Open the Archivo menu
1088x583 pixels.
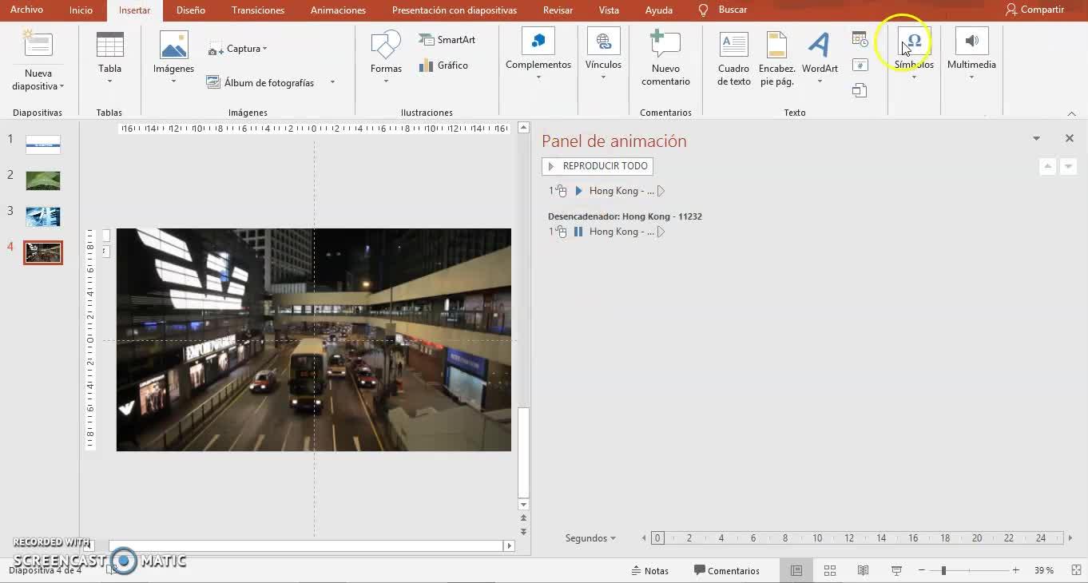(26, 10)
